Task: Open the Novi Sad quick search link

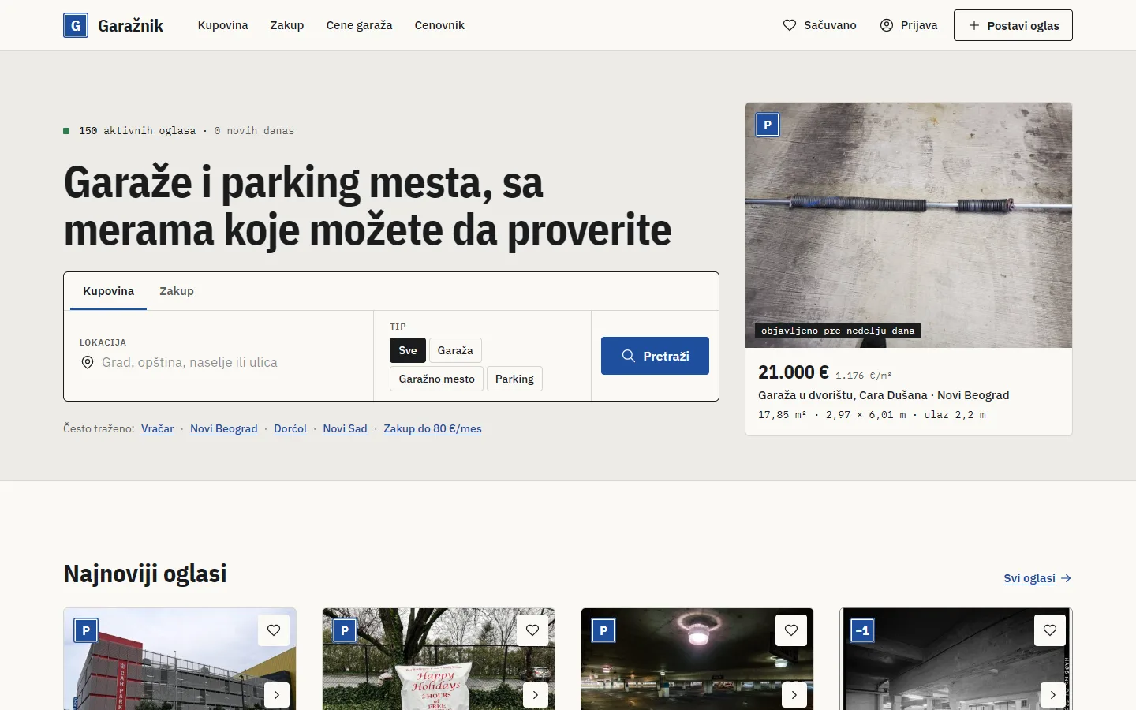Action: [345, 428]
